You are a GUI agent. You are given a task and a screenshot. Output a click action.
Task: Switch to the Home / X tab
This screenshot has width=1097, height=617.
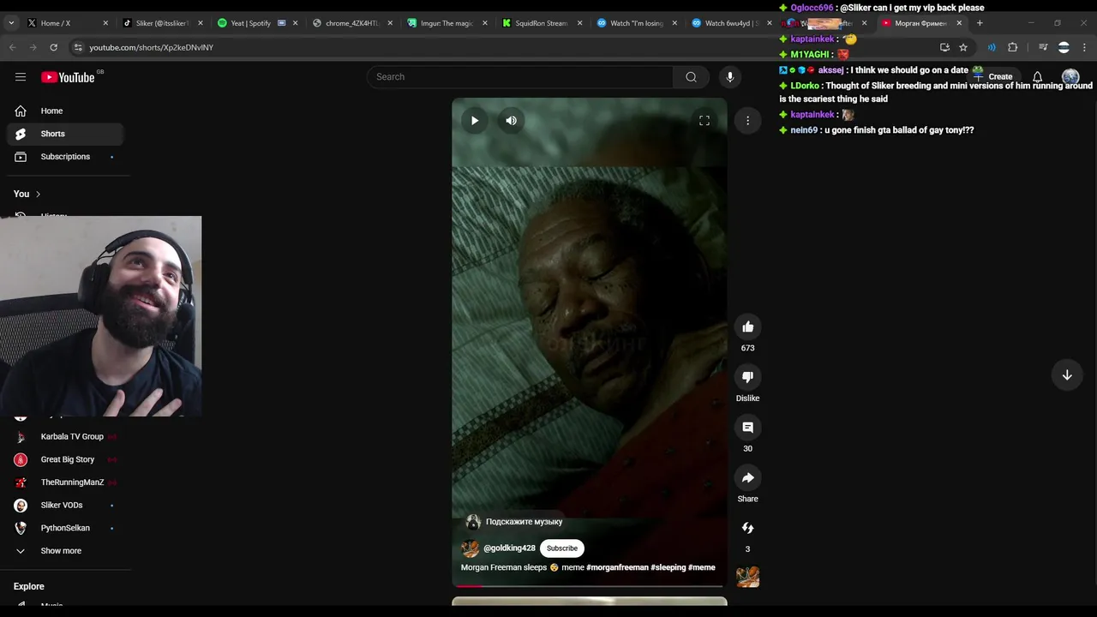67,23
